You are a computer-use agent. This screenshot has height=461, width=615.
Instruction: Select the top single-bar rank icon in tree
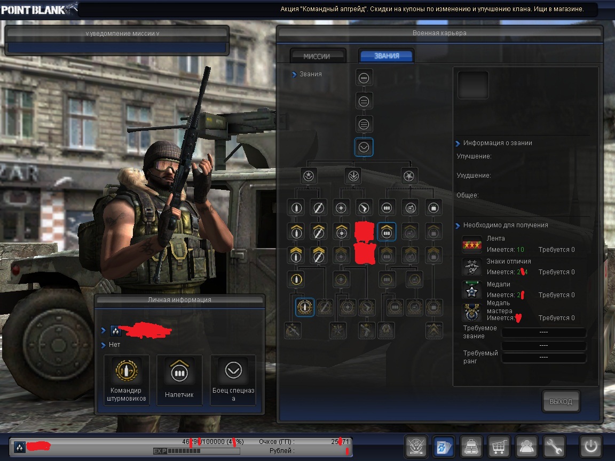point(364,78)
